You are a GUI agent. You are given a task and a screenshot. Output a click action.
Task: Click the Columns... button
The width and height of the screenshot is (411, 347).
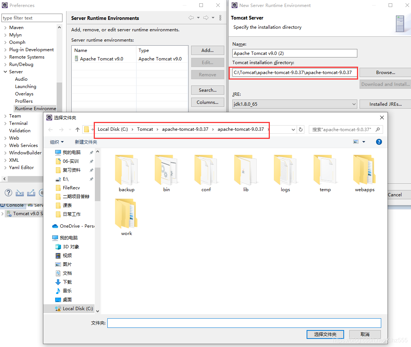point(208,102)
